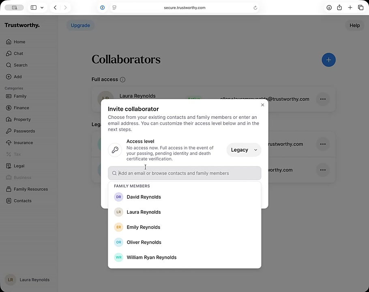Go to the Finance category
This screenshot has height=292, width=369.
(21, 108)
